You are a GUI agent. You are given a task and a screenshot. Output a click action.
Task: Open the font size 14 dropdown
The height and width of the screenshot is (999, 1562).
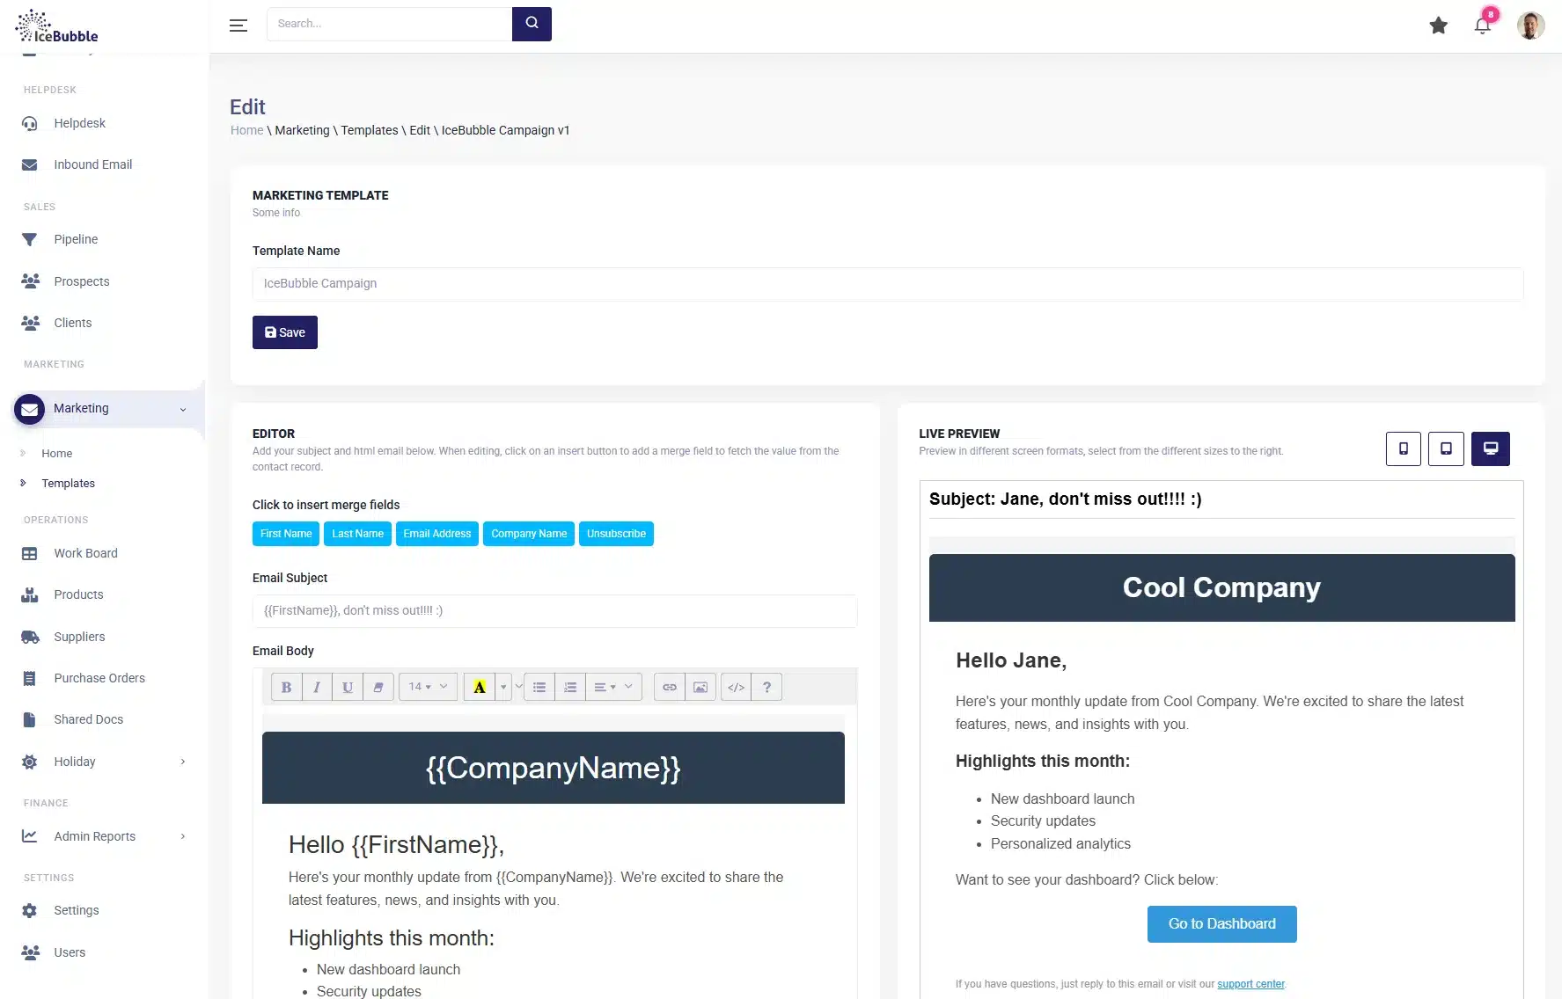[x=428, y=687]
